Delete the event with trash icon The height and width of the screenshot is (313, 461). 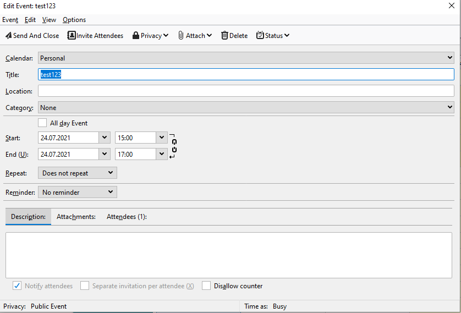point(224,36)
